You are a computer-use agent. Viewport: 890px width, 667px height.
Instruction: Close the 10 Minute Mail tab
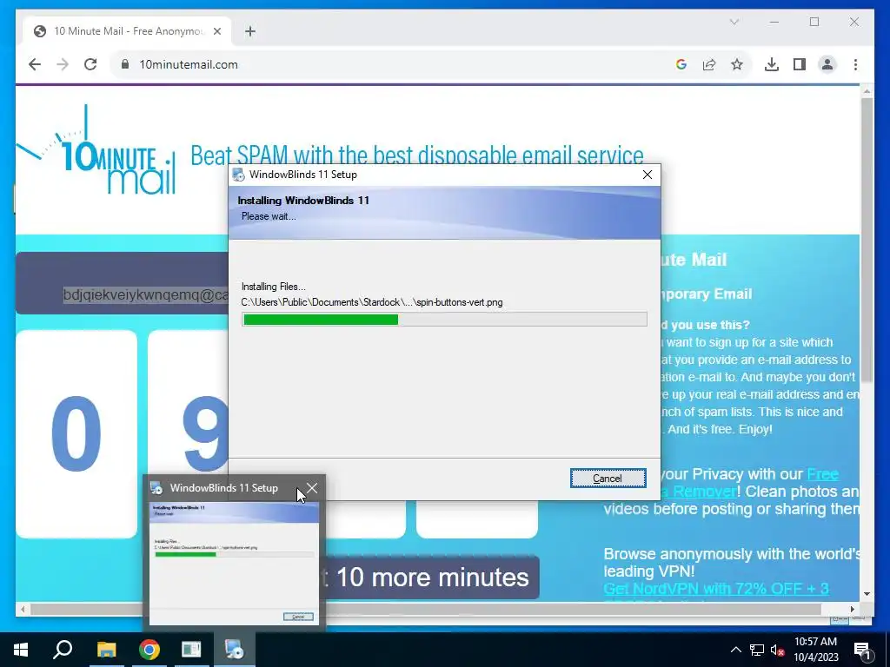216,31
